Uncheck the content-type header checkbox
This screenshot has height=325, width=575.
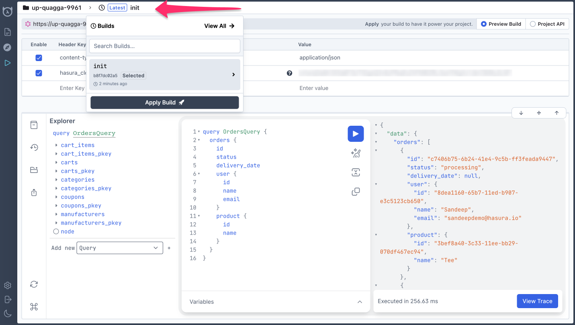point(39,58)
